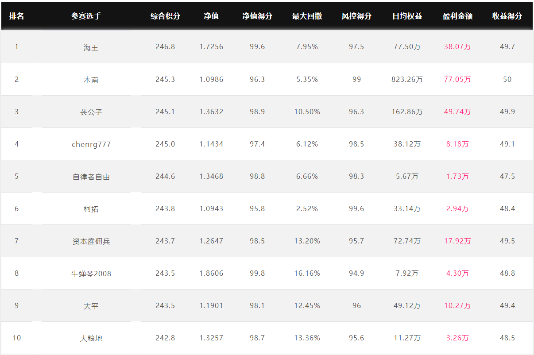Click the 排名 column header
The width and height of the screenshot is (534, 355).
(16, 16)
